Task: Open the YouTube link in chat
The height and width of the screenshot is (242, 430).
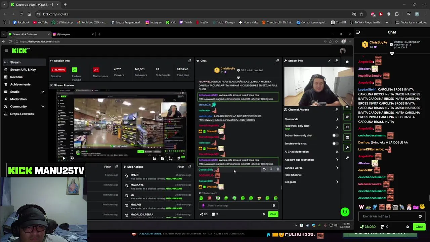Action: coord(227,120)
